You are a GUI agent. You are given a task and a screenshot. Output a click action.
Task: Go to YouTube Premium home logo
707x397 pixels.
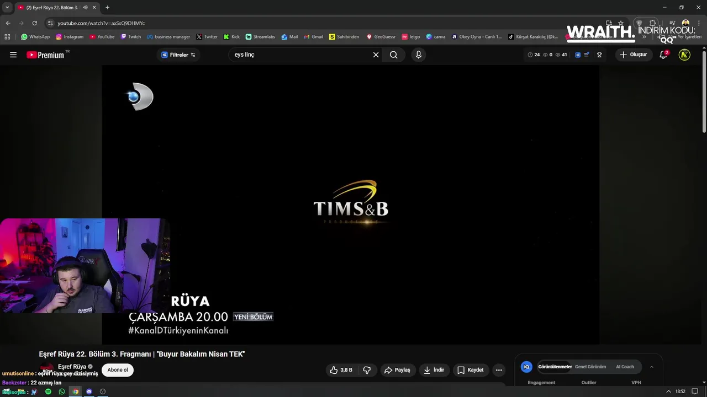(x=45, y=55)
